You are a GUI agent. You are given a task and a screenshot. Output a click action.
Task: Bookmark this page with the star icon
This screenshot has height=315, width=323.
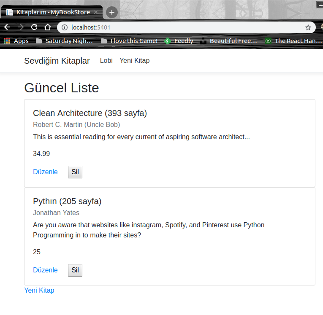click(x=308, y=27)
